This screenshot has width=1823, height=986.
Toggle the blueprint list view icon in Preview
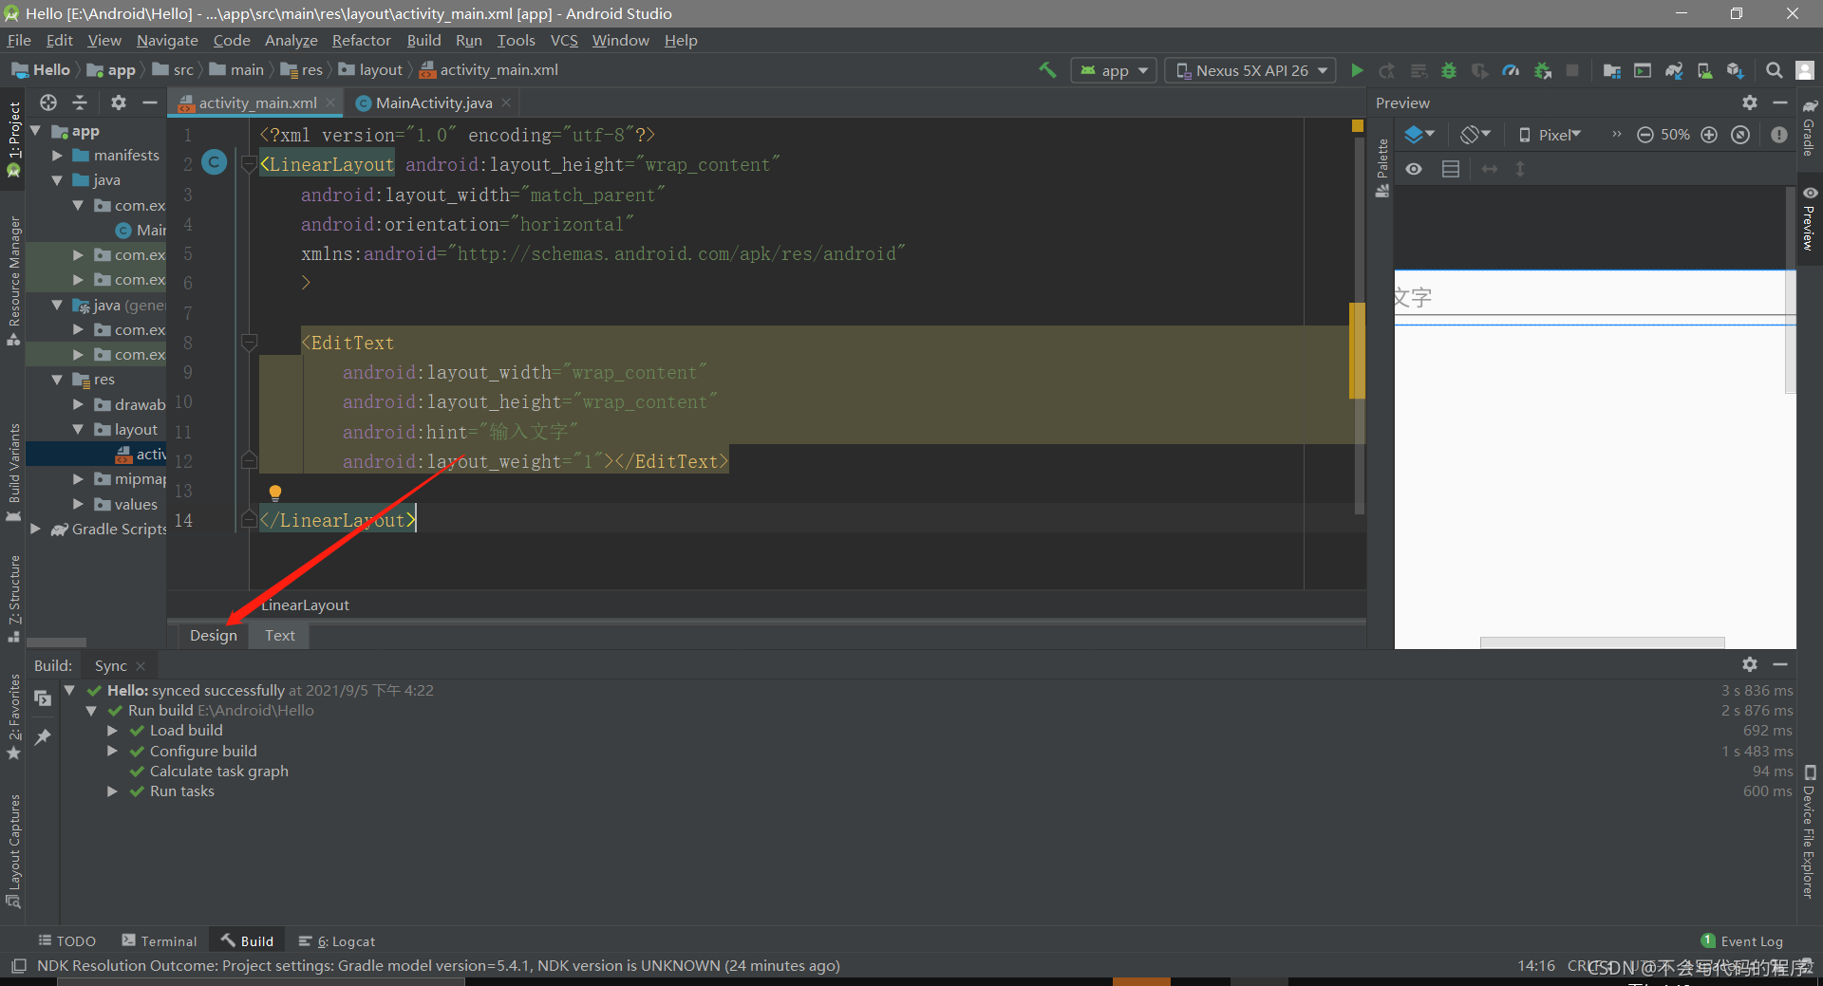(1451, 169)
